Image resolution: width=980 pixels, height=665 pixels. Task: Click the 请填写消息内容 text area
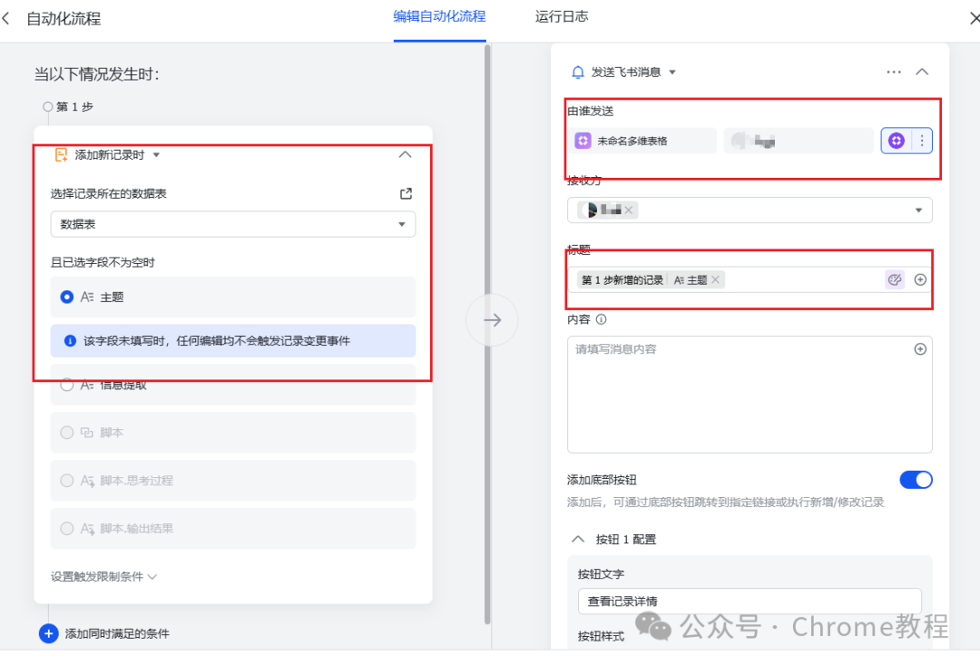click(x=750, y=395)
